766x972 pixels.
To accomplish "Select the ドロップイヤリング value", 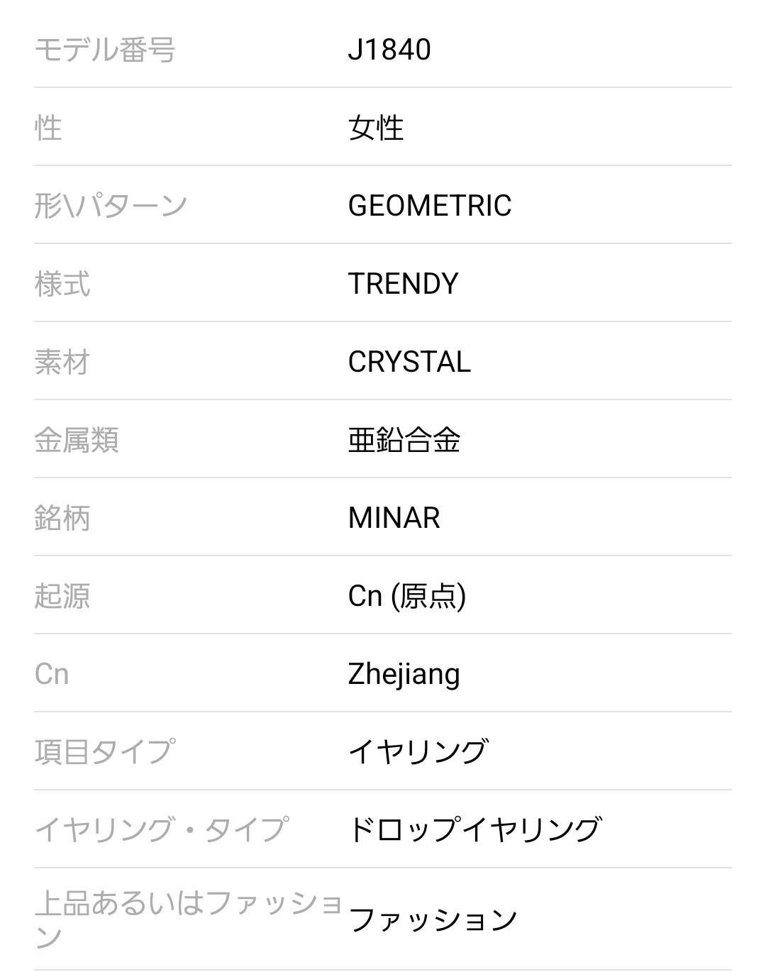I will click(x=474, y=830).
